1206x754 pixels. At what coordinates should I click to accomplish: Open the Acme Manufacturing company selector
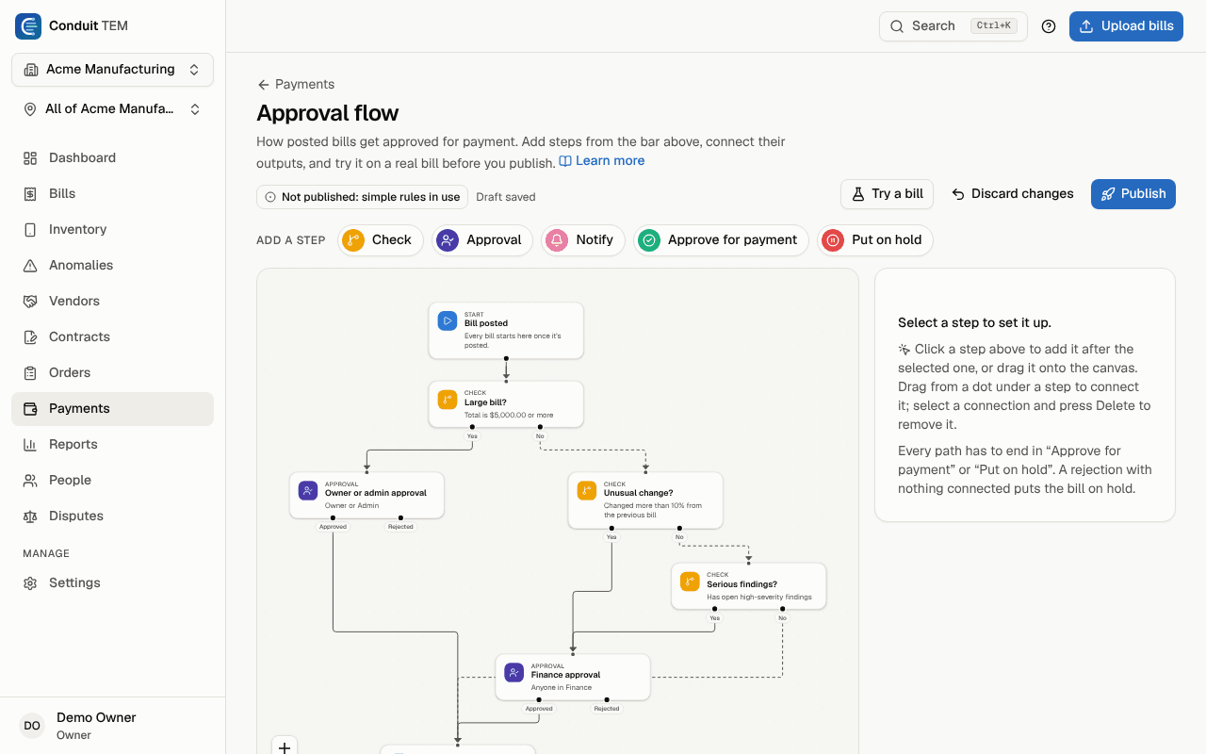pyautogui.click(x=112, y=70)
